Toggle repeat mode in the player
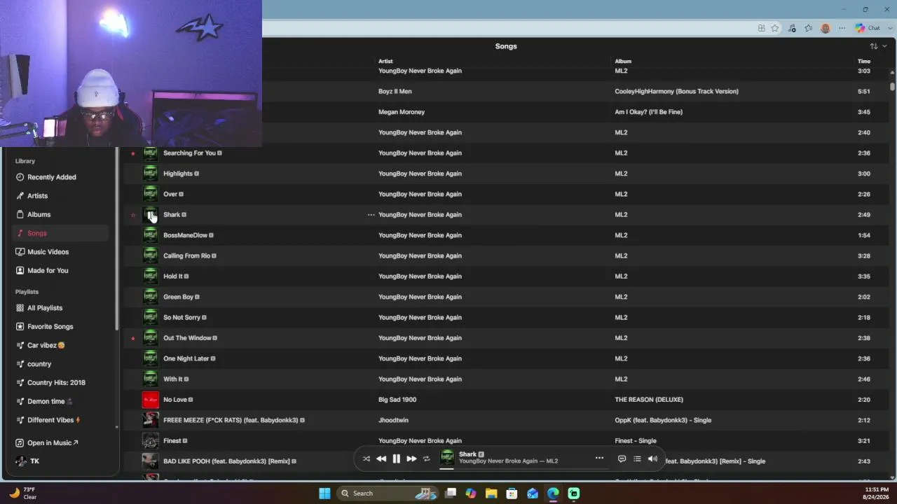This screenshot has width=897, height=504. 426,459
